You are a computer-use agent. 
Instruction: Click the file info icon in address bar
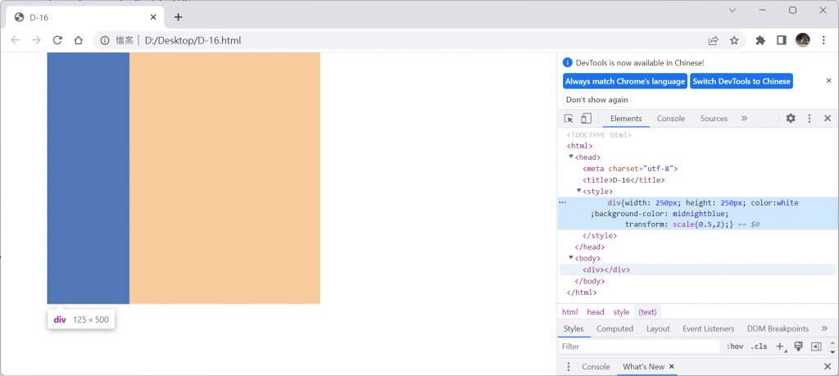point(106,40)
